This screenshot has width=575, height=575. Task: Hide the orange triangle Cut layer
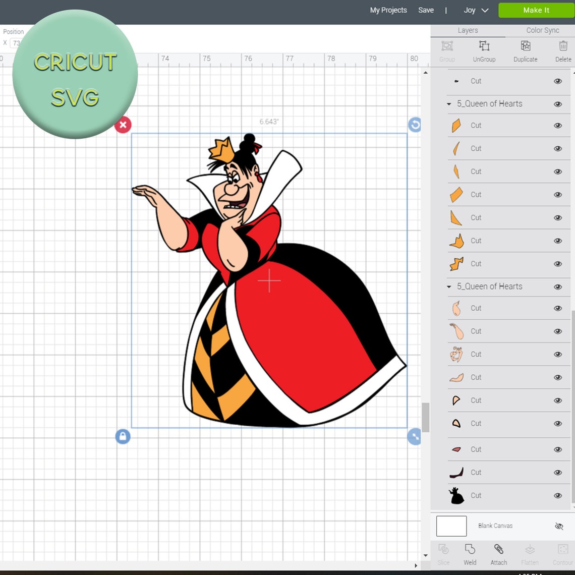tap(558, 218)
